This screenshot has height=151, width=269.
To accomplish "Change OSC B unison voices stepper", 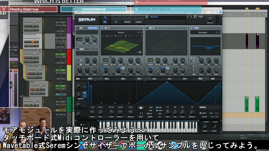I will coord(150,60).
